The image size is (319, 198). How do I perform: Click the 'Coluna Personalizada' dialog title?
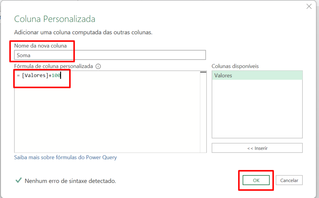pyautogui.click(x=55, y=19)
